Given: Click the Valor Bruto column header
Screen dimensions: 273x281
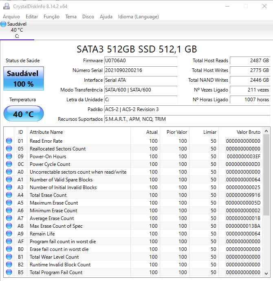Looking at the screenshot, I should [241, 132].
